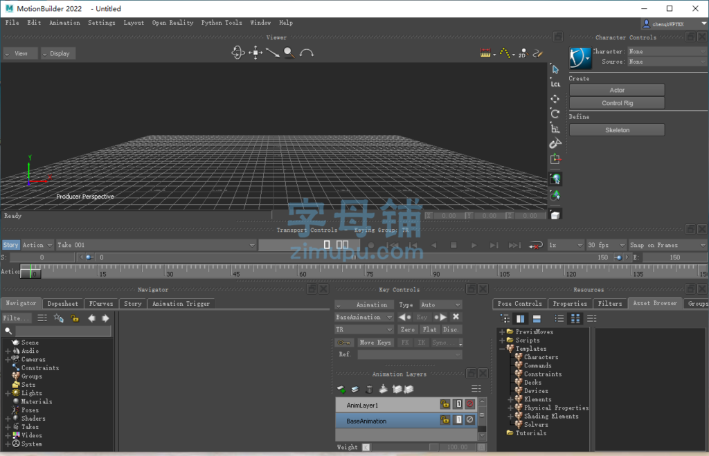Image resolution: width=709 pixels, height=456 pixels.
Task: Open the TR keying group dropdown
Action: [x=364, y=329]
